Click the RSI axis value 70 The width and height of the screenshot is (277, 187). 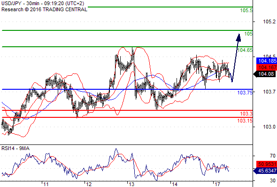click(273, 156)
